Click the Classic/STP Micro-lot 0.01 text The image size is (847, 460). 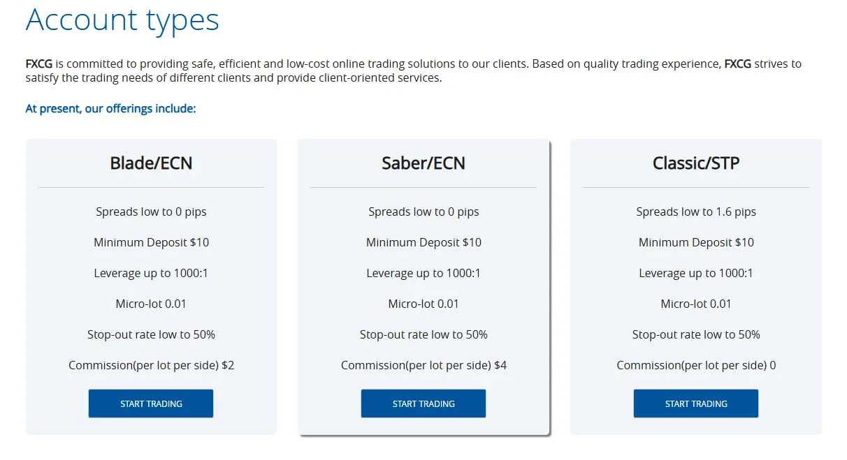(695, 304)
